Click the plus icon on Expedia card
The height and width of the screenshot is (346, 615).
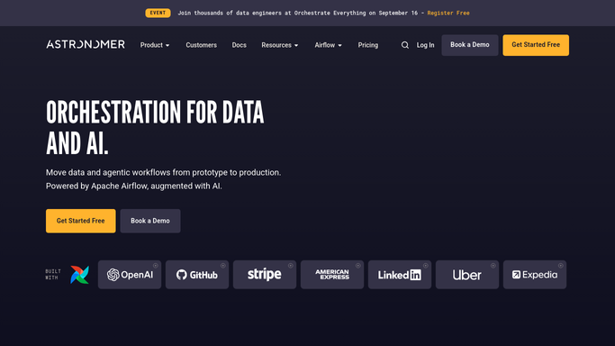(560, 266)
